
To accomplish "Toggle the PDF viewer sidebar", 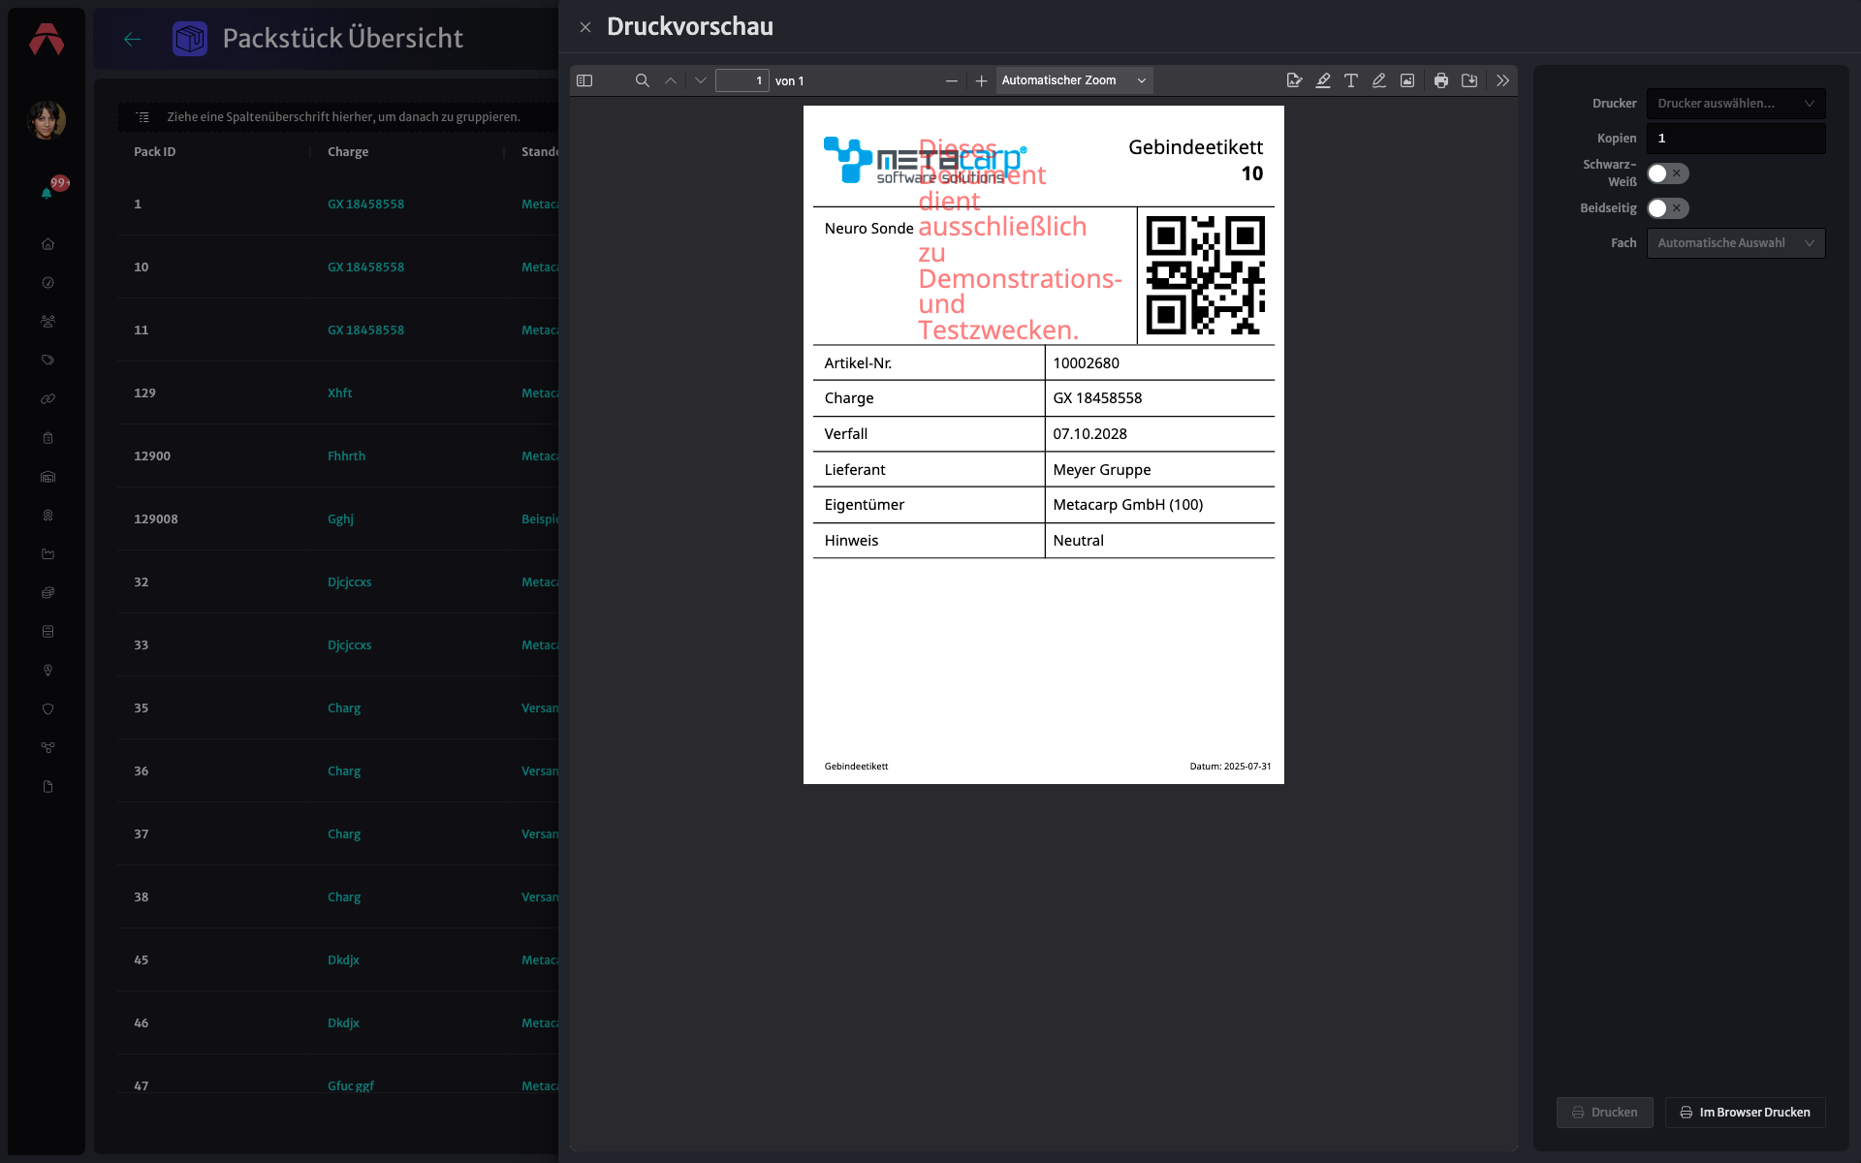I will coord(584,80).
